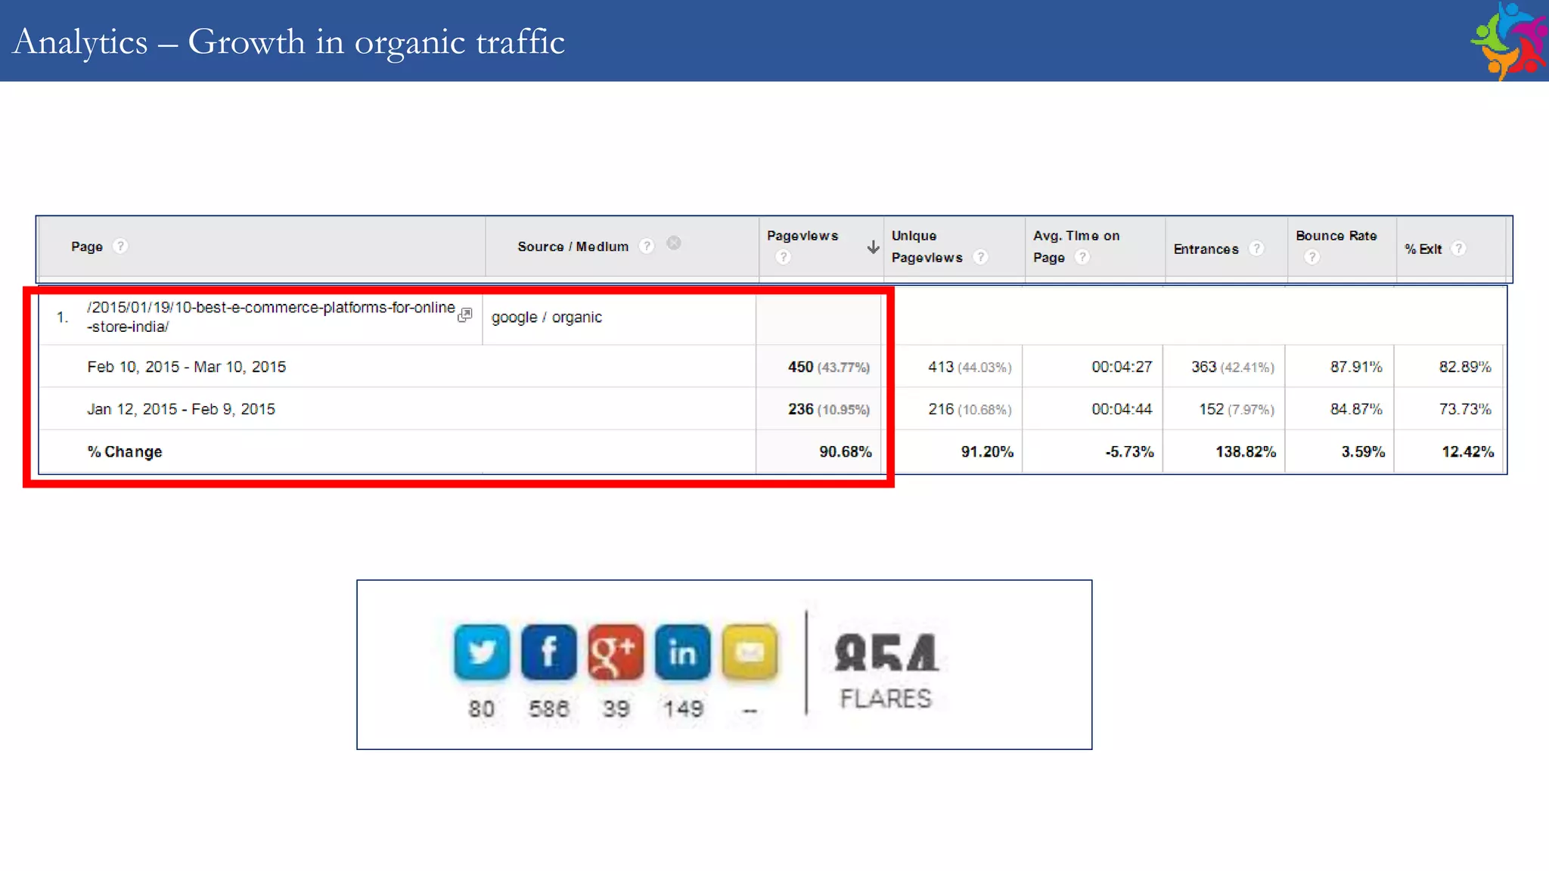Image resolution: width=1549 pixels, height=871 pixels.
Task: Click the google / organic source cell
Action: pos(547,318)
